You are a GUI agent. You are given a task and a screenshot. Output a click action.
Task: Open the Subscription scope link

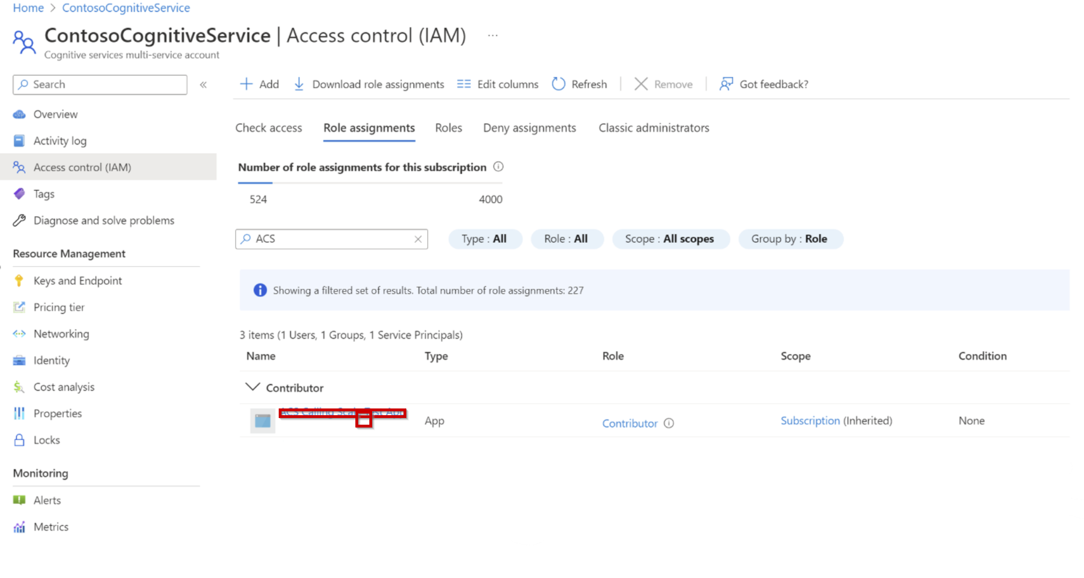coord(810,421)
